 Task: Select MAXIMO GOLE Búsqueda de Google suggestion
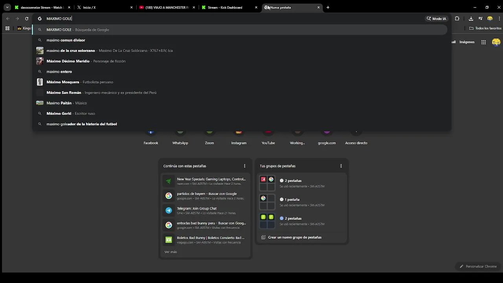pyautogui.click(x=240, y=29)
